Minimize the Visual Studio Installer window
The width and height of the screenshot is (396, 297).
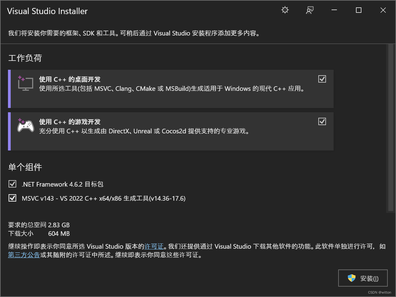(x=334, y=10)
